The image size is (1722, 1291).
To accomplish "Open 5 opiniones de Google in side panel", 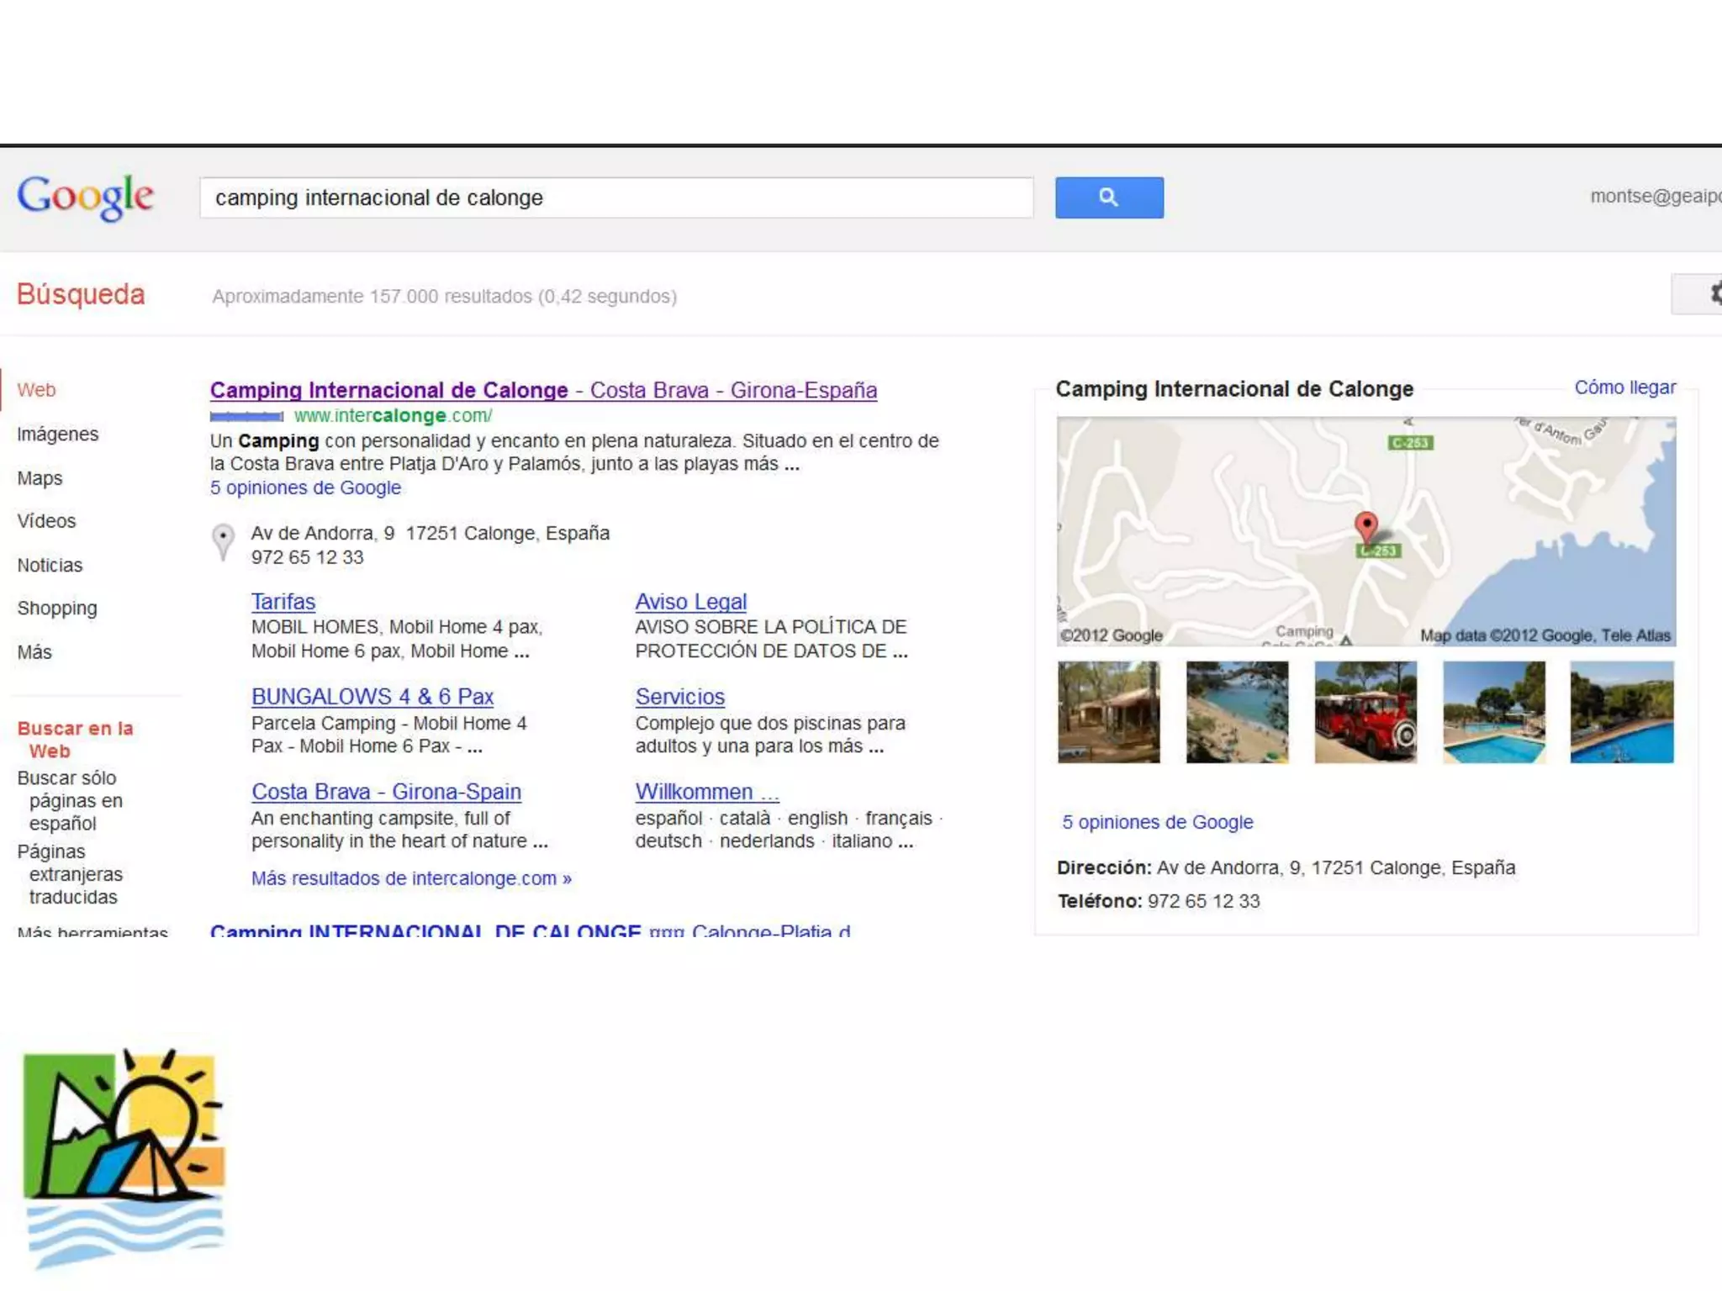I will 1157,822.
